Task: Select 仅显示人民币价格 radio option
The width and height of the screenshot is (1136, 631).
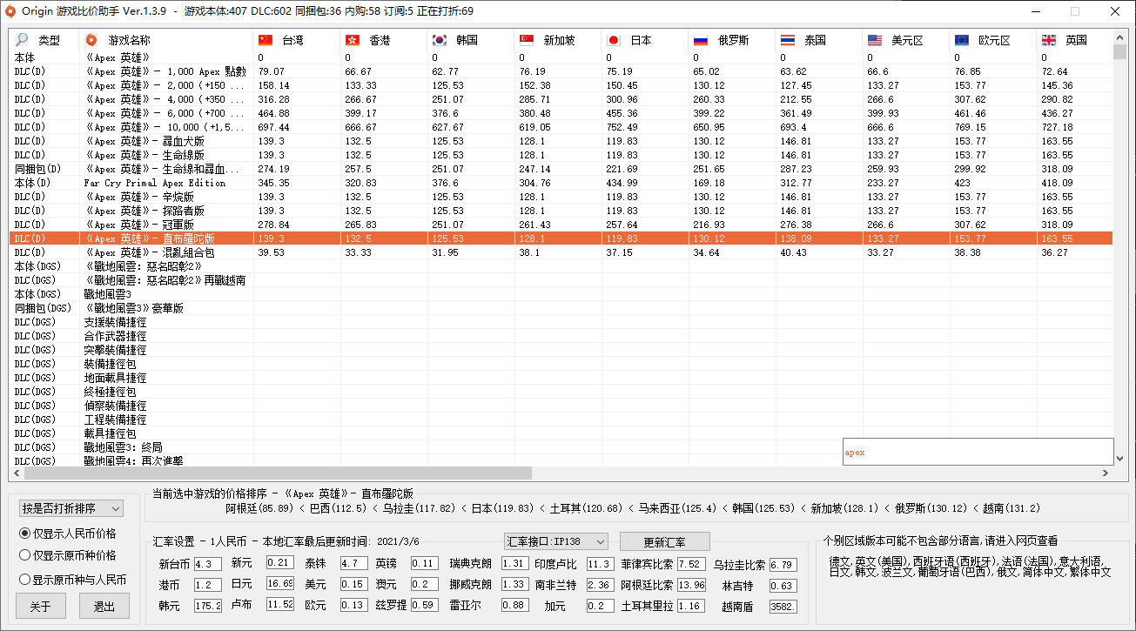Action: coord(68,534)
